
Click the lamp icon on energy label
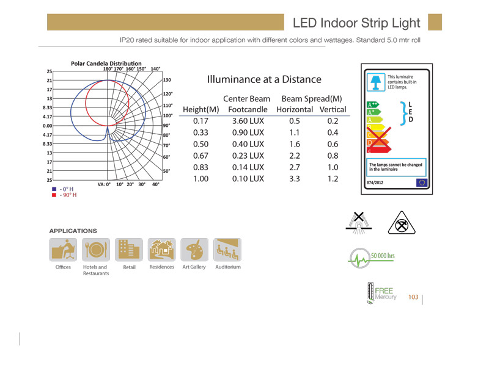click(x=376, y=82)
